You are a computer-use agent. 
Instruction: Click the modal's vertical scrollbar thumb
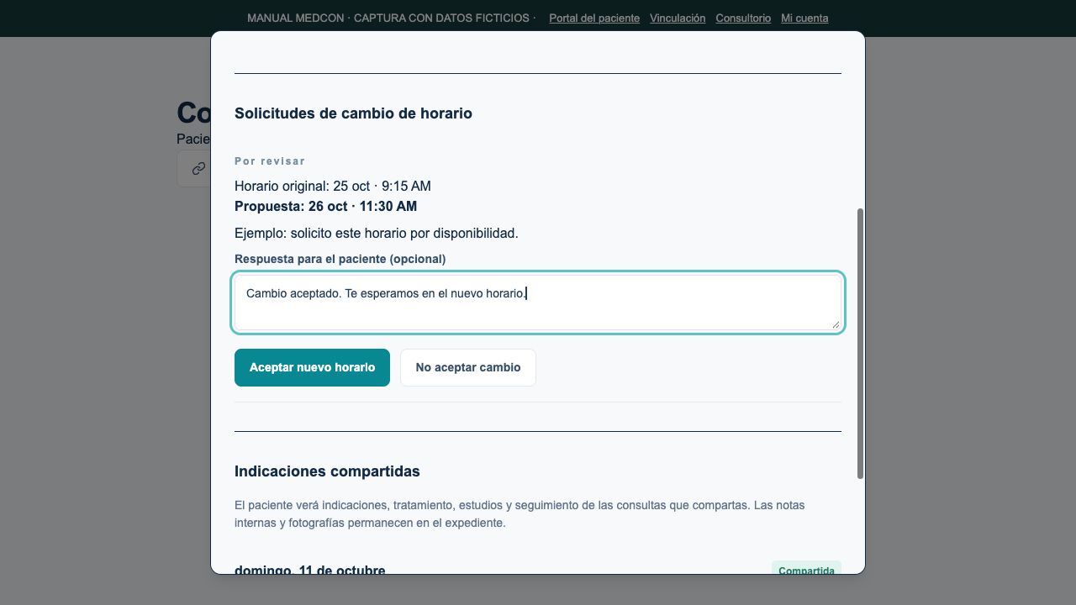tap(860, 344)
